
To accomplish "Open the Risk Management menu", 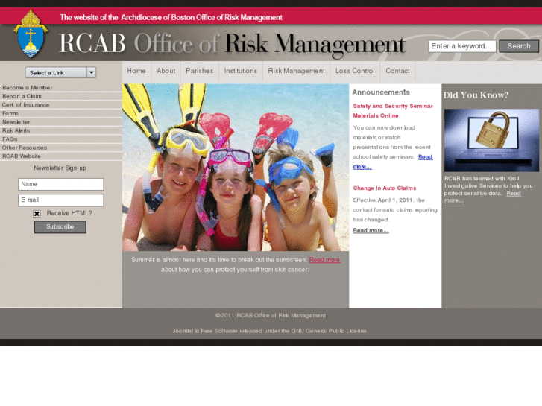I will 296,71.
